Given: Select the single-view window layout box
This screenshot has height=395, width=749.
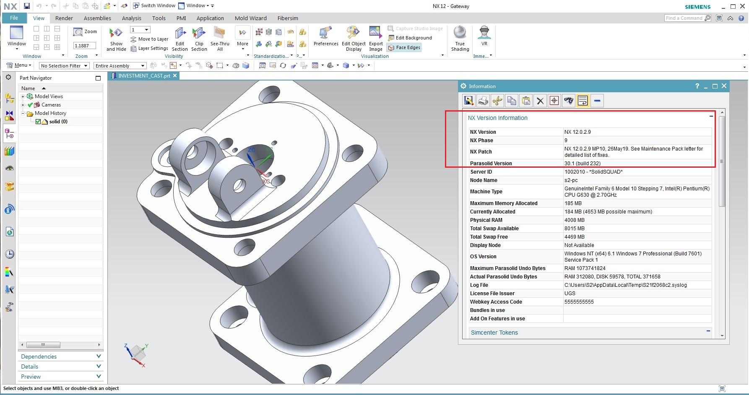Looking at the screenshot, I should click(36, 29).
